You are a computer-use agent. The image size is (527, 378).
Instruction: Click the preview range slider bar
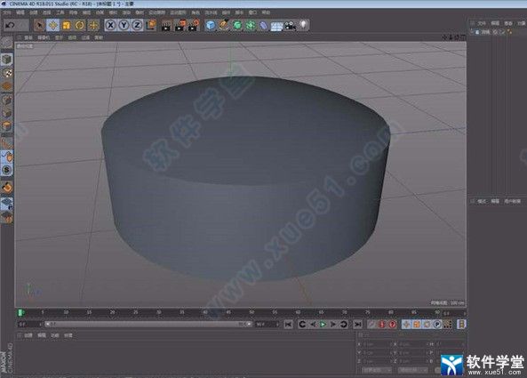148,325
